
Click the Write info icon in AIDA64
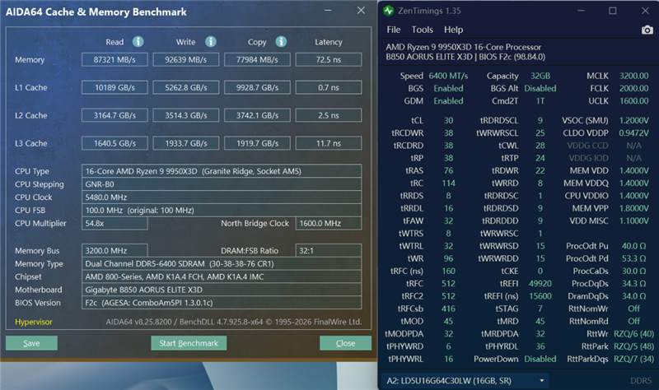[x=211, y=42]
